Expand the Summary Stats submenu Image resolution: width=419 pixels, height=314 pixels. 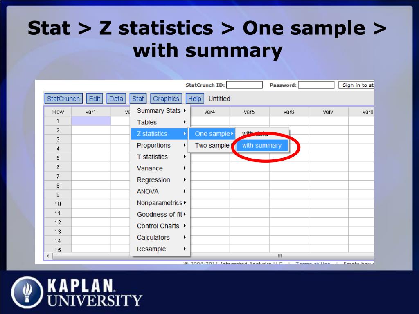pos(160,110)
